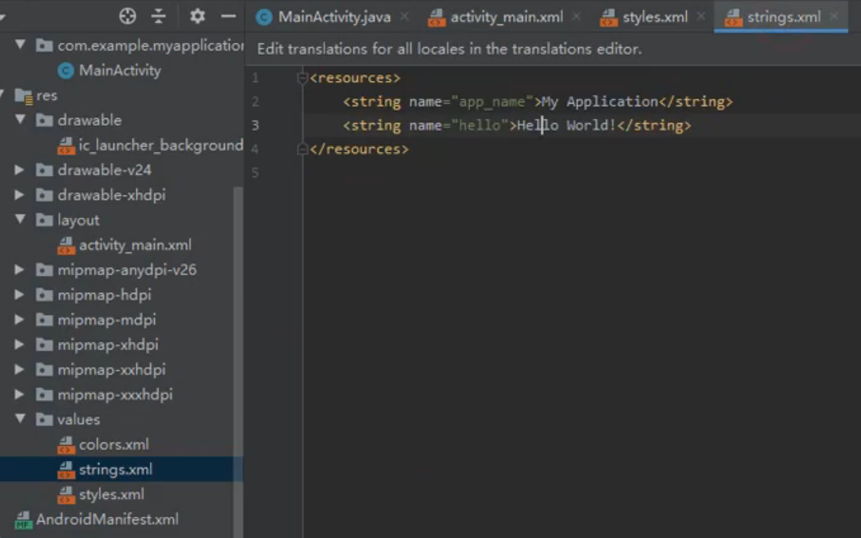The image size is (861, 538).
Task: Click the colors.xml file icon
Action: (66, 444)
